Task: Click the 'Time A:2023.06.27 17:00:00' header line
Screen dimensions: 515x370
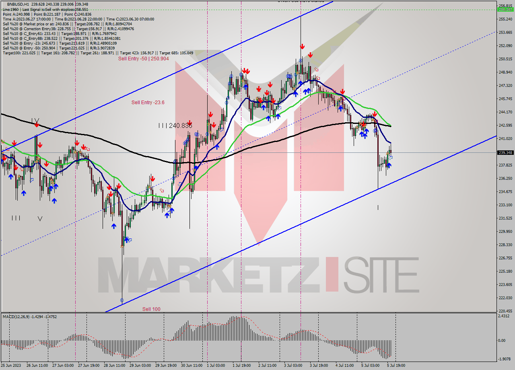Action: 78,19
